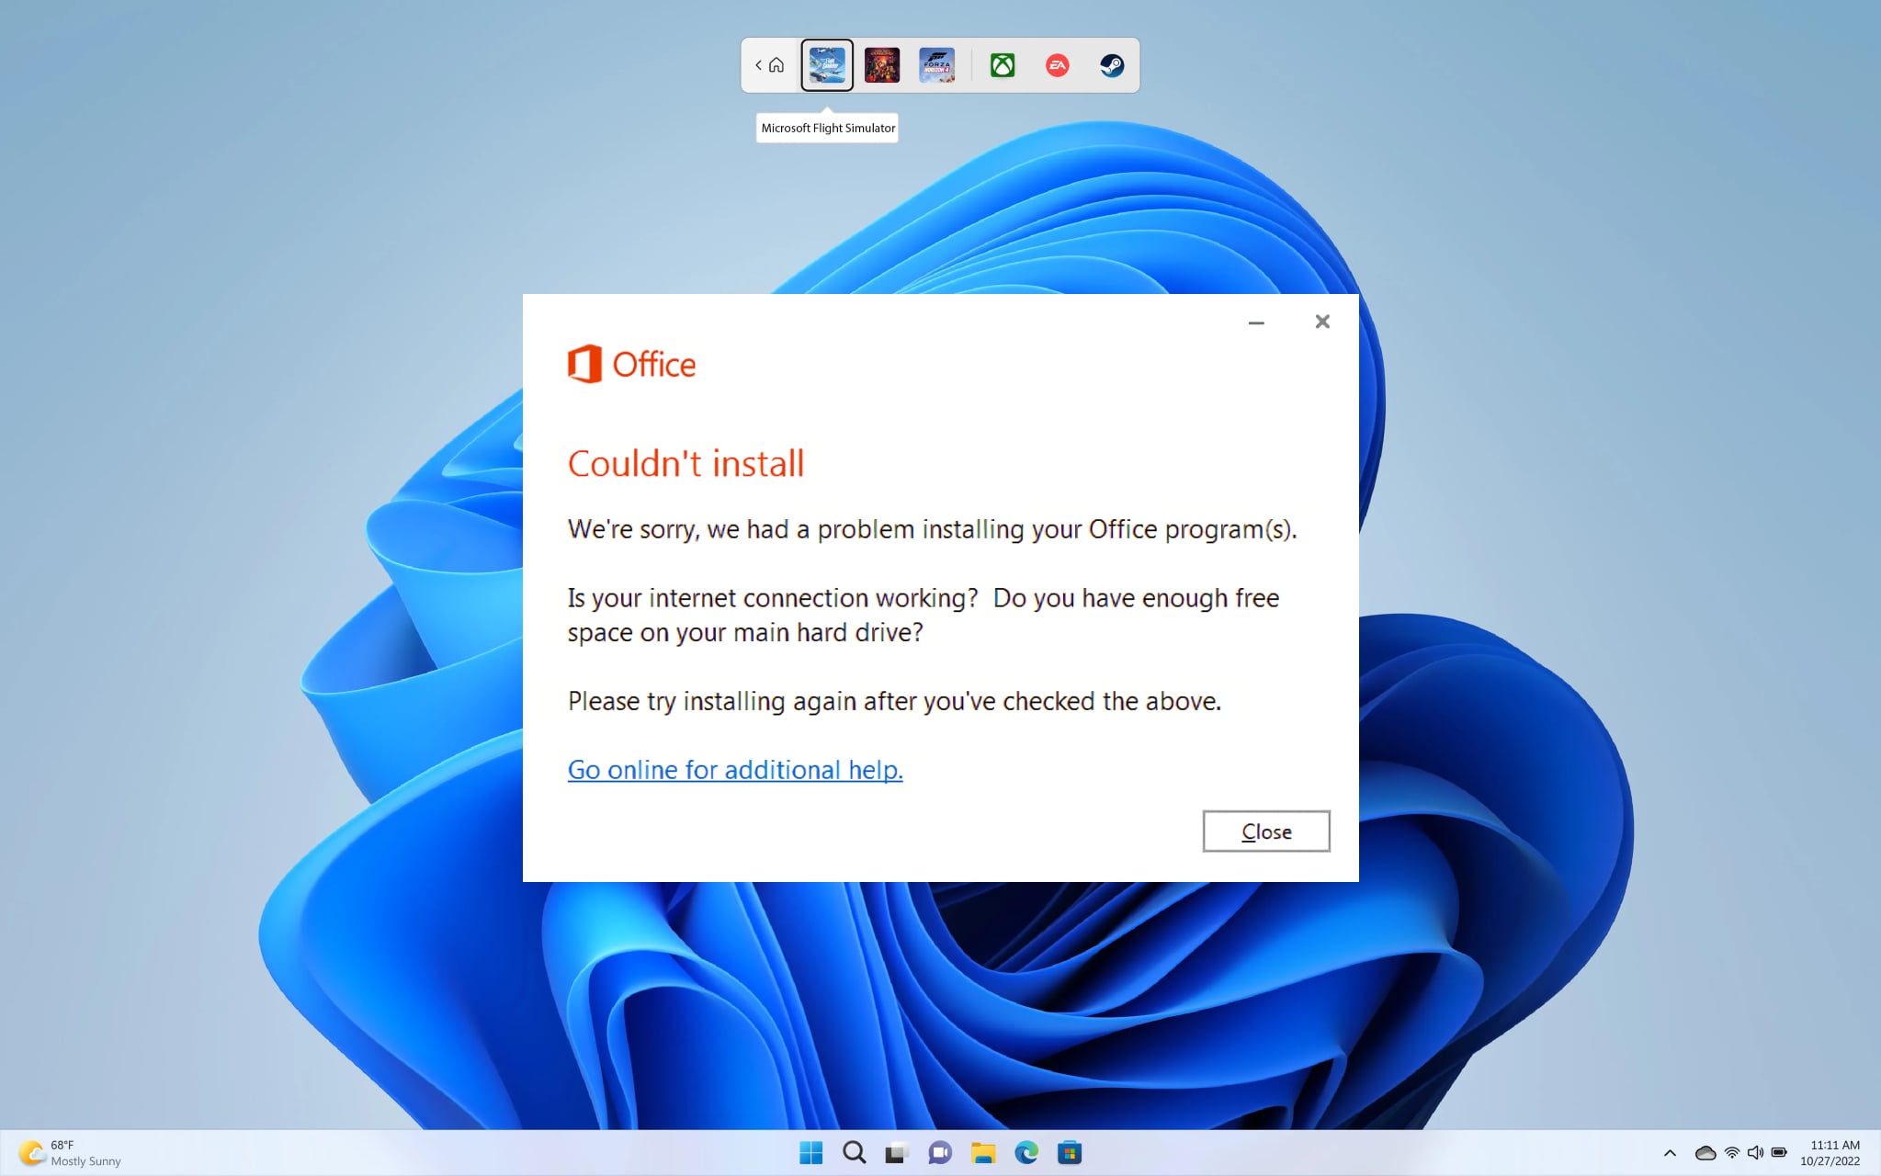Launch Microsoft Flight Simulator from the Game Bar
This screenshot has height=1176, width=1881.
coord(827,64)
